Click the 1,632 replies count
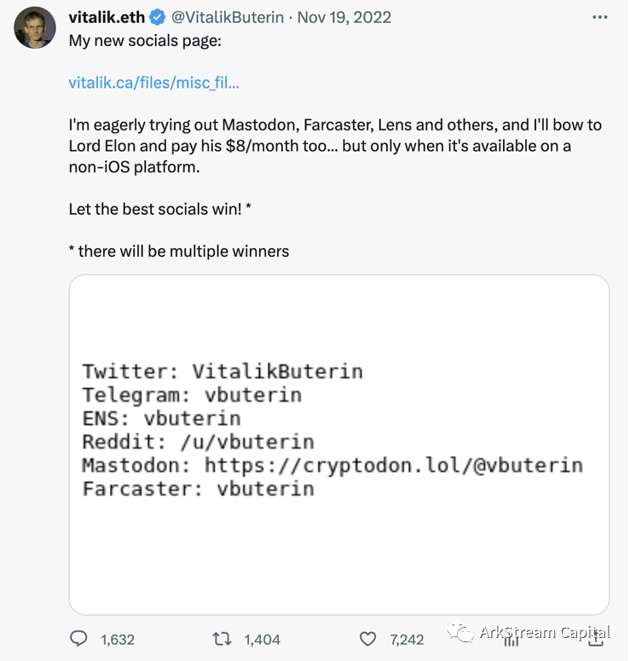This screenshot has height=661, width=630. point(117,640)
